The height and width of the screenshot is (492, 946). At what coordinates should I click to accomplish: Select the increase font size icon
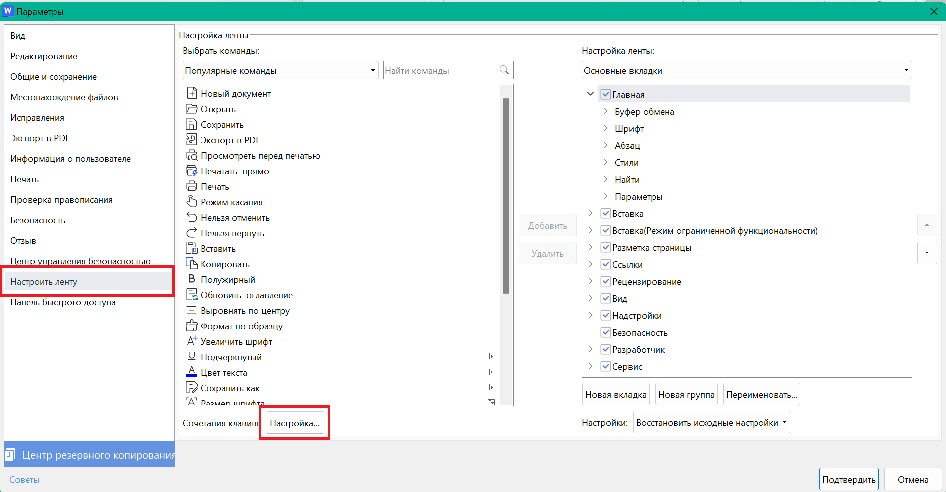pyautogui.click(x=192, y=341)
